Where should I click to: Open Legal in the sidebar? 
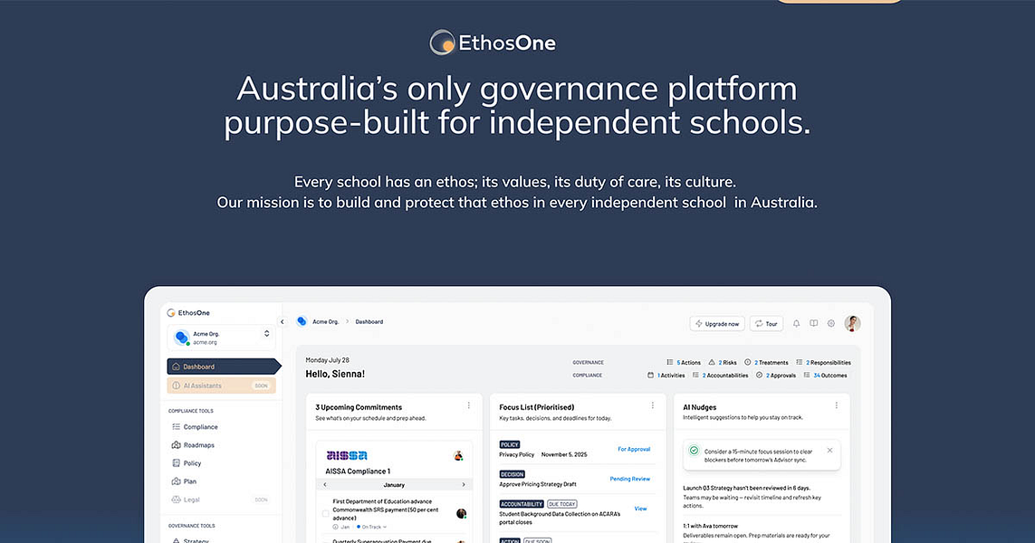pos(186,500)
